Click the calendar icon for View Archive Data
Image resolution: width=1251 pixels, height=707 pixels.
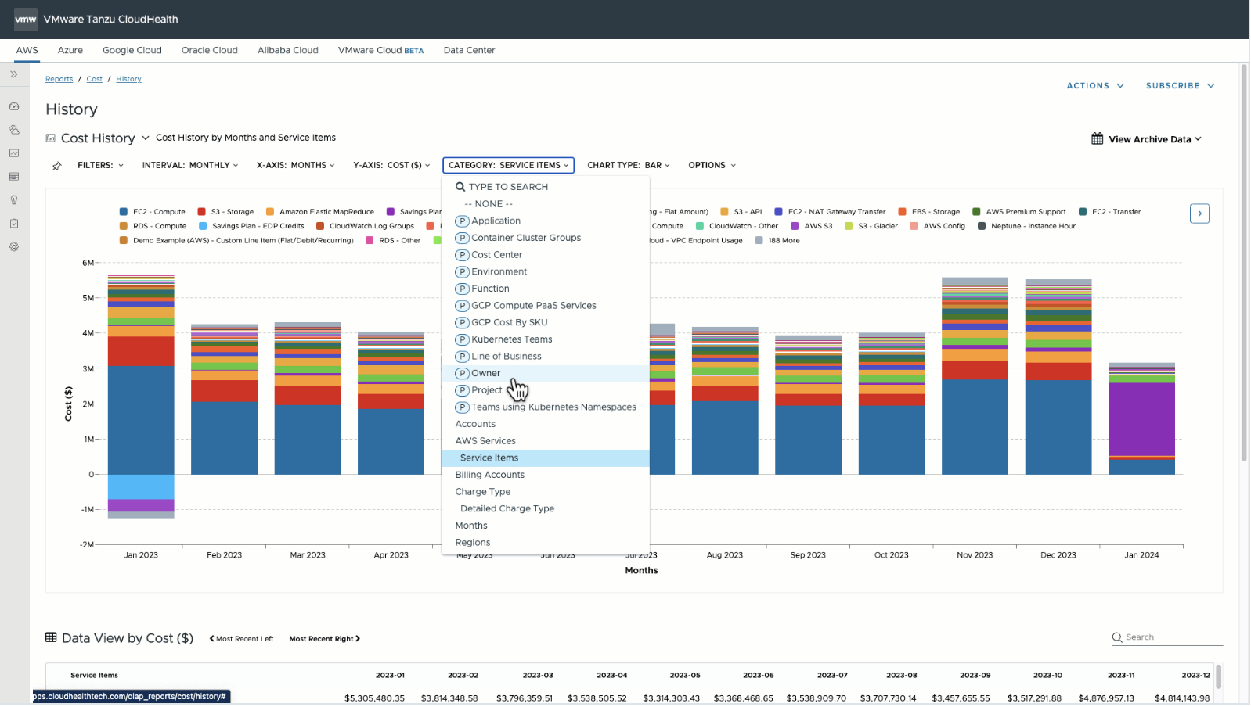click(x=1098, y=138)
